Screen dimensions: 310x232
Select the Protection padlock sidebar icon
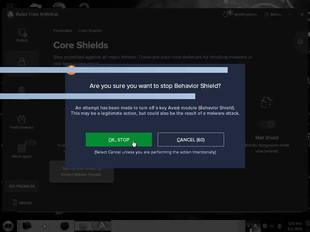click(22, 61)
